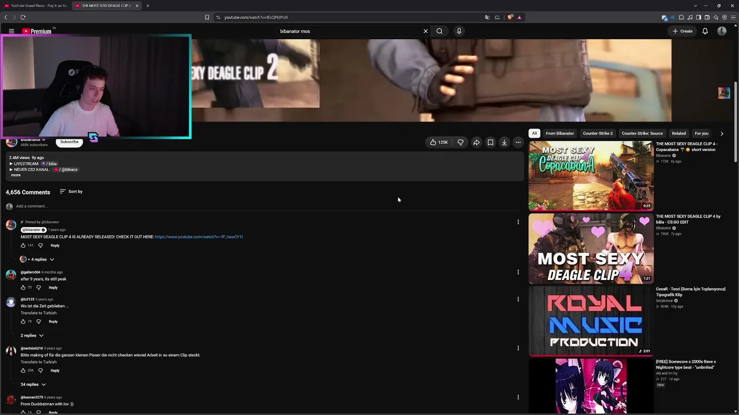
Task: Dislike the 'Wo ist die Zeit' comment
Action: coord(39,322)
